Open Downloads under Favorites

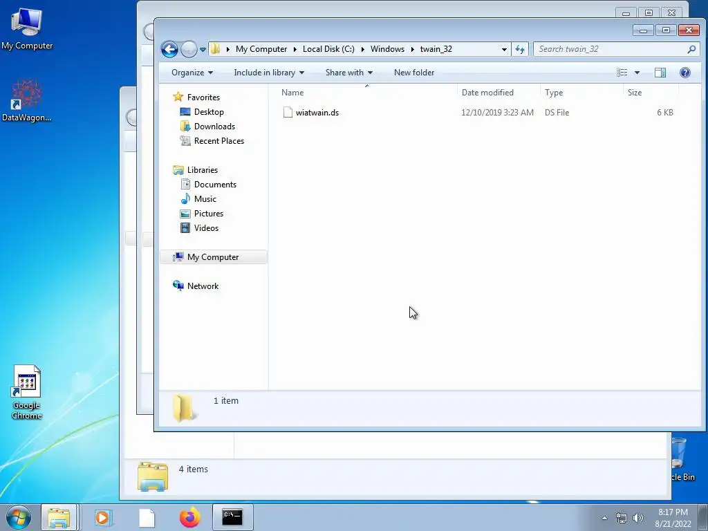[x=214, y=127]
